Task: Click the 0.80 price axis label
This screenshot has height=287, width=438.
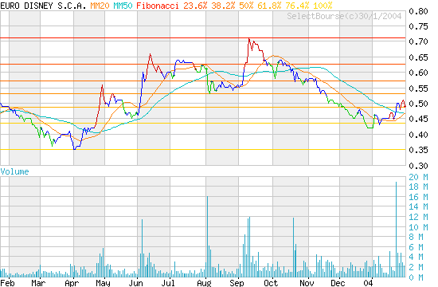Action: tap(418, 11)
